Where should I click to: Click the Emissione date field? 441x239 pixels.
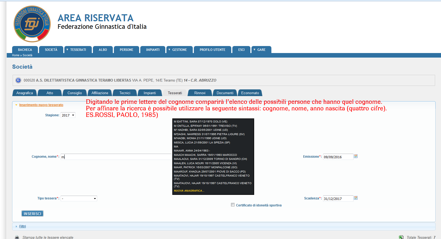338,157
